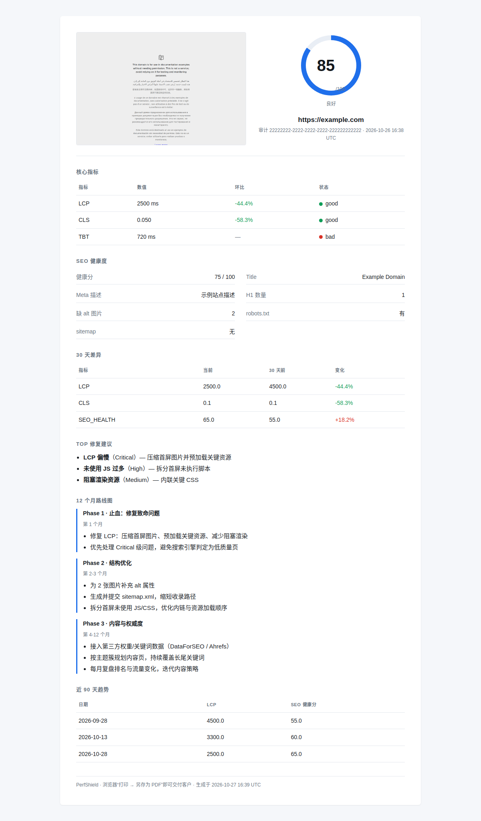Click the TBT metric name
This screenshot has height=821, width=481.
pos(84,237)
